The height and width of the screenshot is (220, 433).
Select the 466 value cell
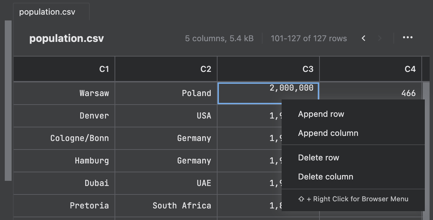point(370,93)
